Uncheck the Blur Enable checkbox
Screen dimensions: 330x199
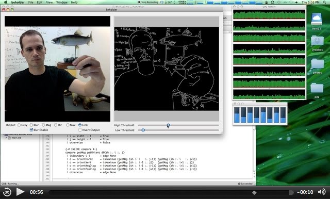[31, 130]
